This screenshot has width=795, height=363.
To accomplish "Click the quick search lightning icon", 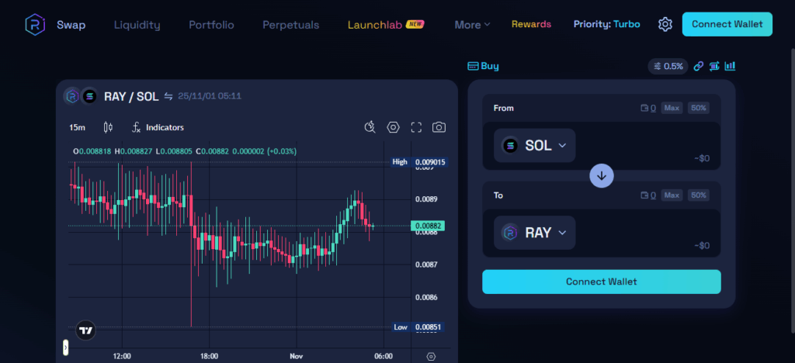I will click(370, 127).
